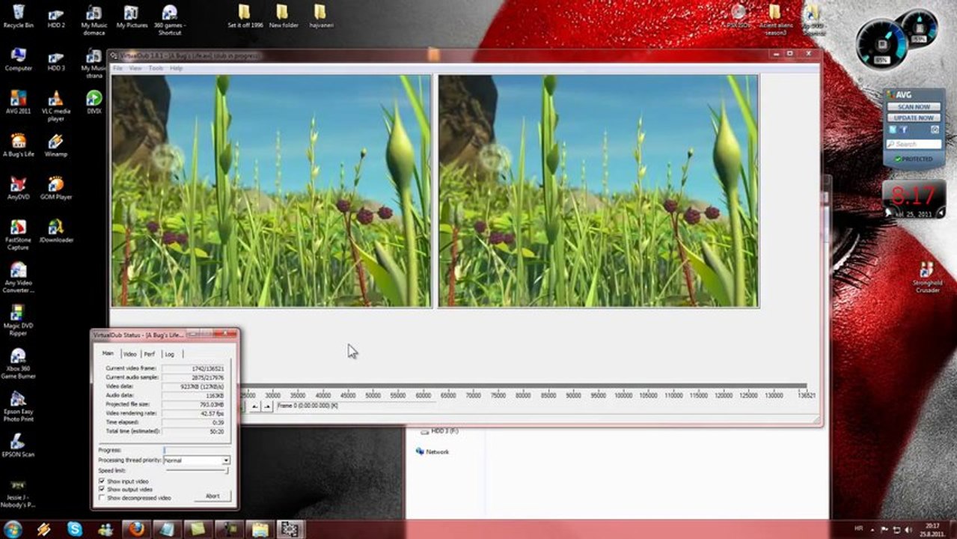Switch to the Perf tab in Status
Screen dimensions: 957x539
pyautogui.click(x=150, y=354)
